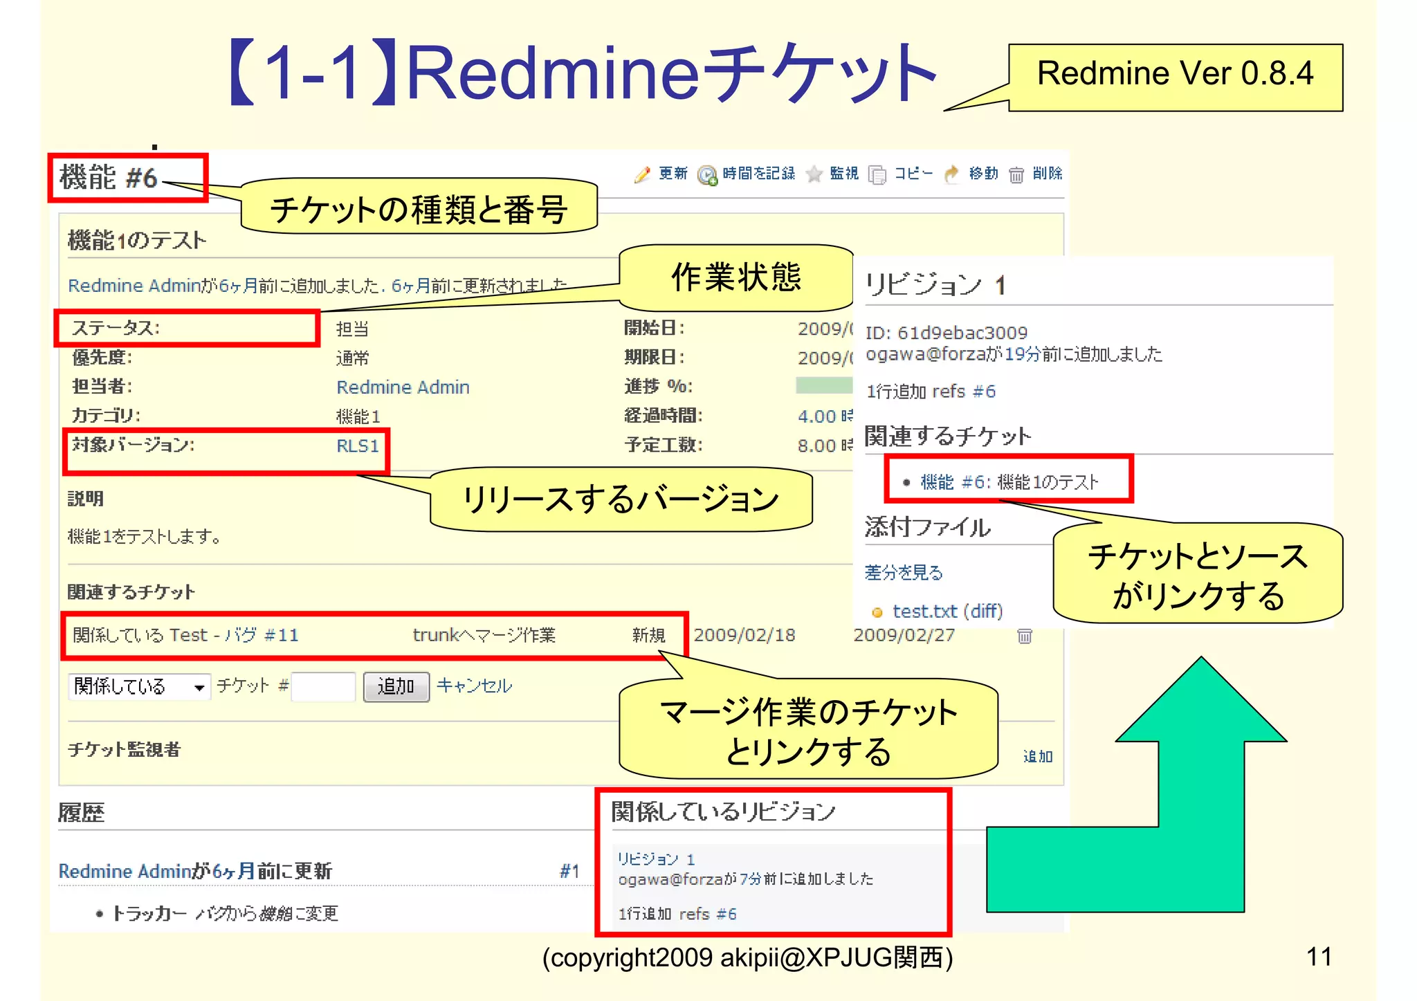Image resolution: width=1417 pixels, height=1001 pixels.
Task: Open the 移動 link
Action: tap(983, 174)
